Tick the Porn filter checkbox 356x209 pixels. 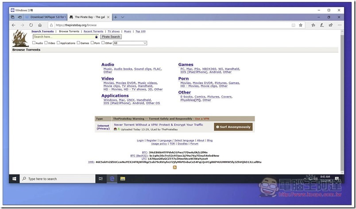pyautogui.click(x=92, y=43)
